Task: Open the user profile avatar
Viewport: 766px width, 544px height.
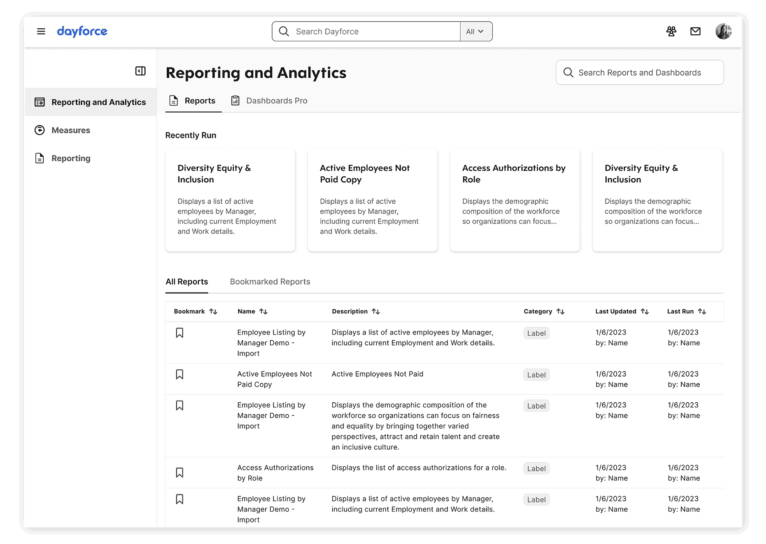Action: [723, 31]
